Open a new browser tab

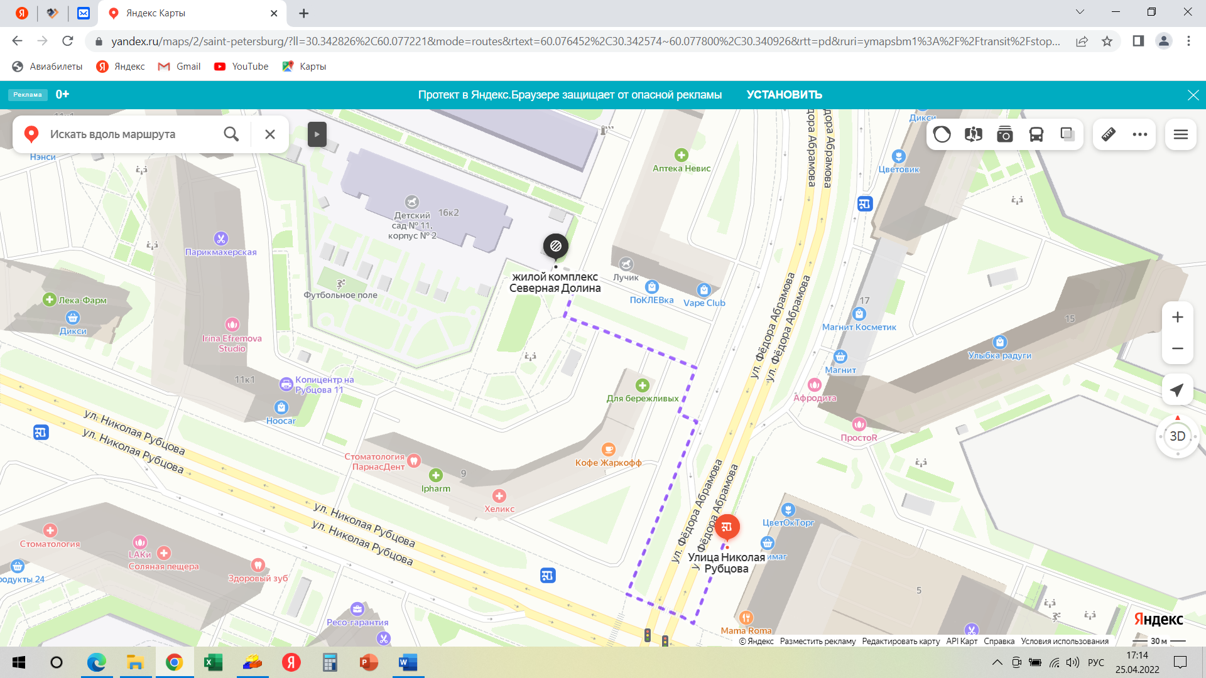(x=304, y=13)
